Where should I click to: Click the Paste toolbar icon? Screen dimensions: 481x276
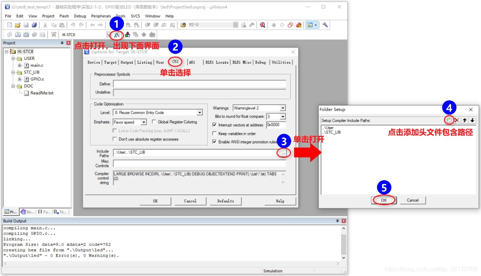coord(61,25)
